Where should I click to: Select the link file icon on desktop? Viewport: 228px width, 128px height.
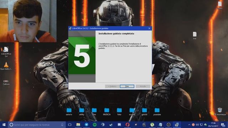click(x=195, y=36)
